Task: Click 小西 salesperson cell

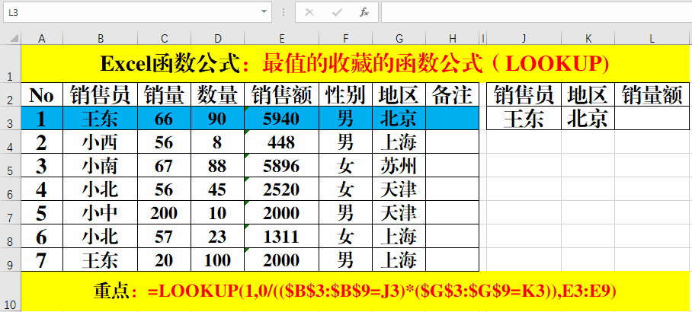Action: 100,142
